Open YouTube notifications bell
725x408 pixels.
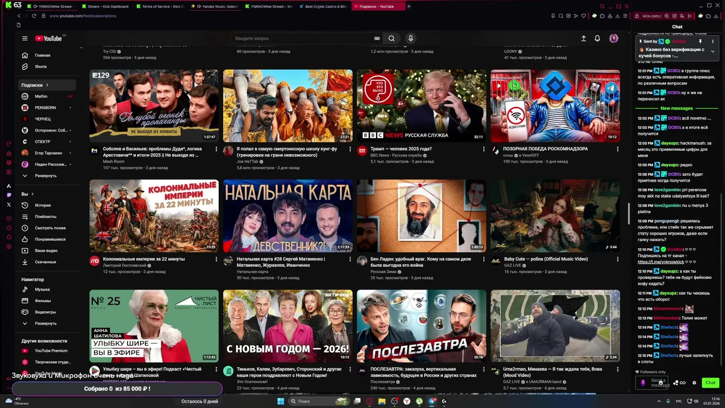coord(597,39)
